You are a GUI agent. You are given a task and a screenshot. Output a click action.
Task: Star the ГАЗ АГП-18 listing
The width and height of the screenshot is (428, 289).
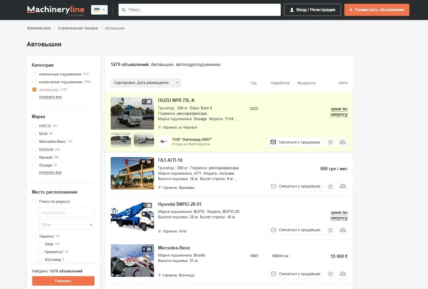tap(330, 186)
